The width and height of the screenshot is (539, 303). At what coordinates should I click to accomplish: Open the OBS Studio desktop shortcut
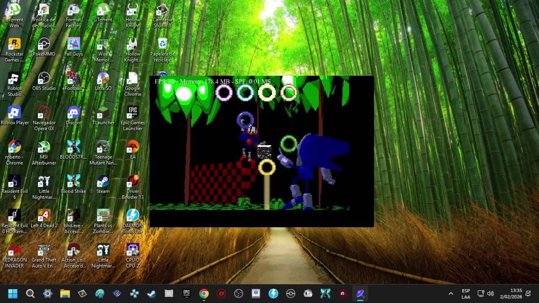click(x=44, y=81)
